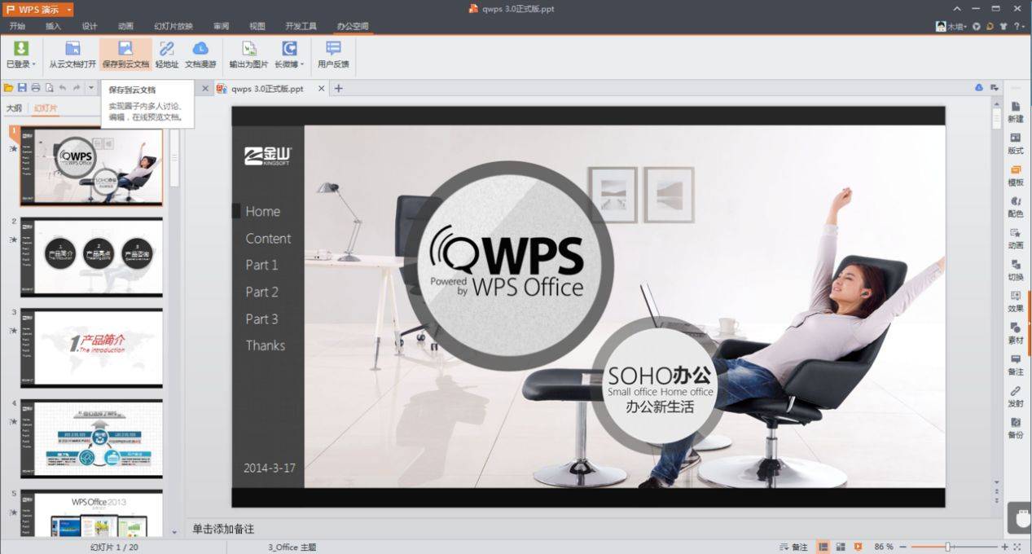Click the 发射 sidebar icon

(x=1016, y=397)
